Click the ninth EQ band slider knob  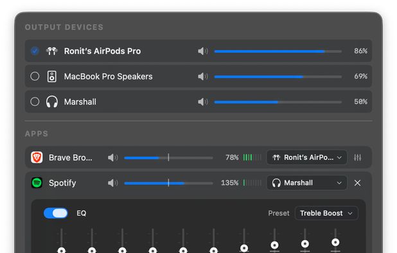tap(305, 244)
